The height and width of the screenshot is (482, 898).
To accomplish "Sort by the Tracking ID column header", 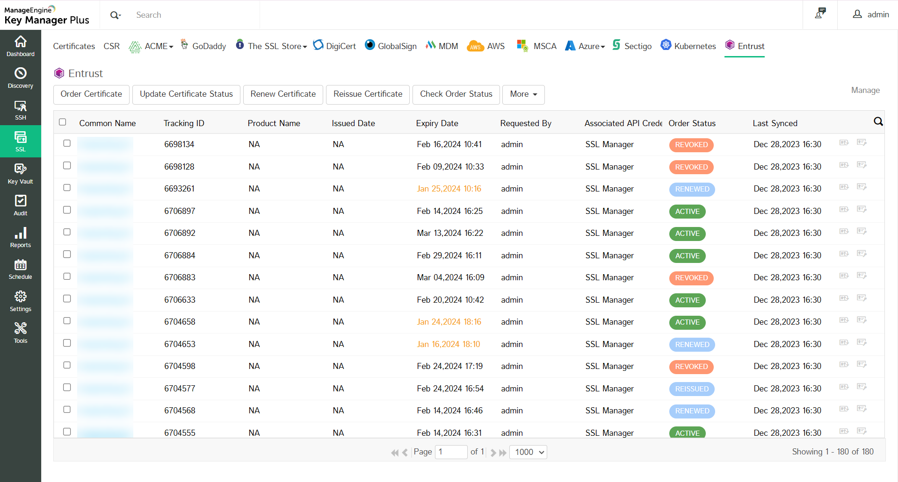I will (x=184, y=123).
